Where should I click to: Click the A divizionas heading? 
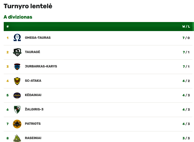(x=18, y=17)
